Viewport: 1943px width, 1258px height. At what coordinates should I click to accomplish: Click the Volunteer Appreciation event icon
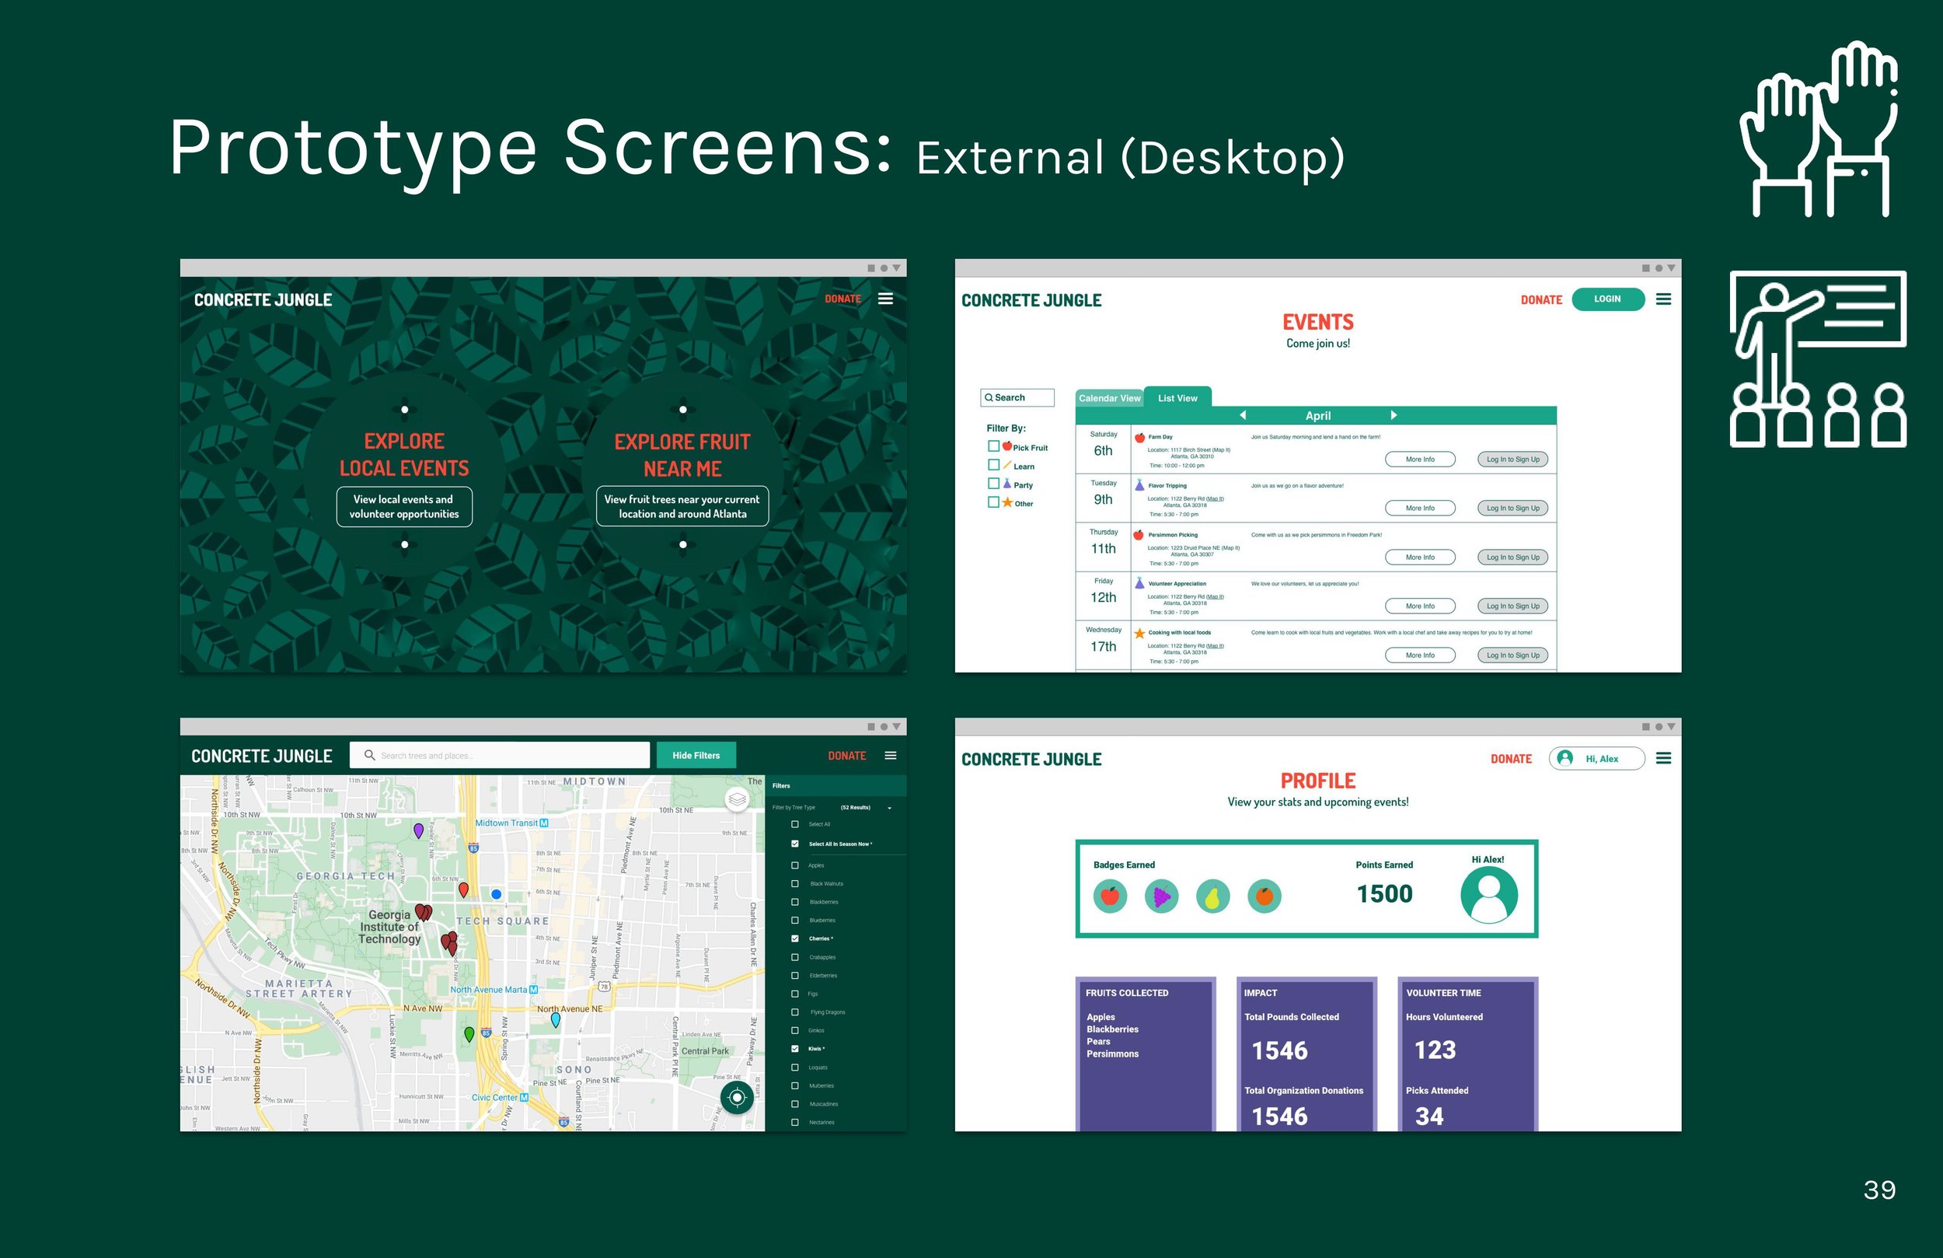(1140, 581)
